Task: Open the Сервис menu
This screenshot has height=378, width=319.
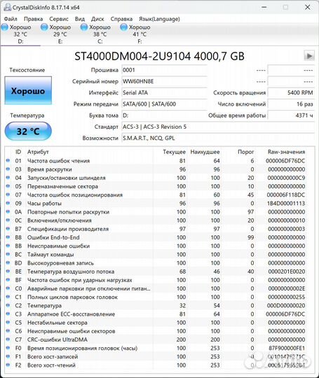Action: (x=59, y=19)
